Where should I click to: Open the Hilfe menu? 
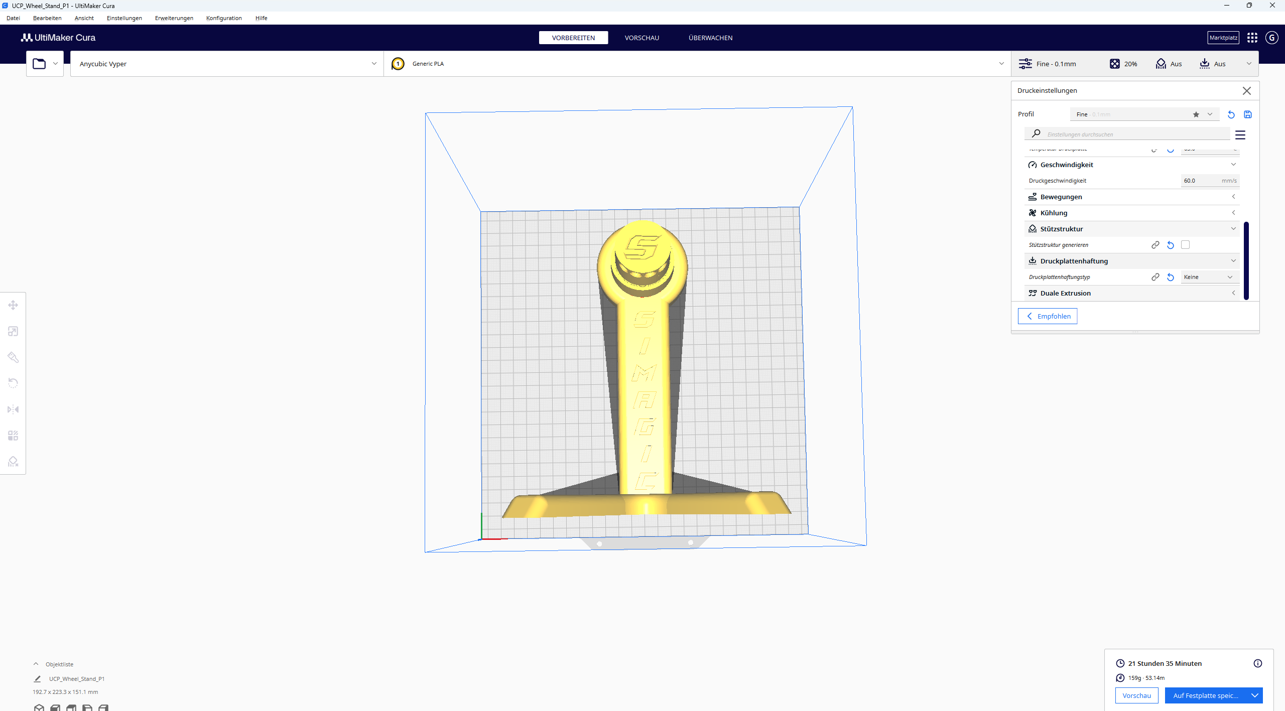tap(261, 18)
